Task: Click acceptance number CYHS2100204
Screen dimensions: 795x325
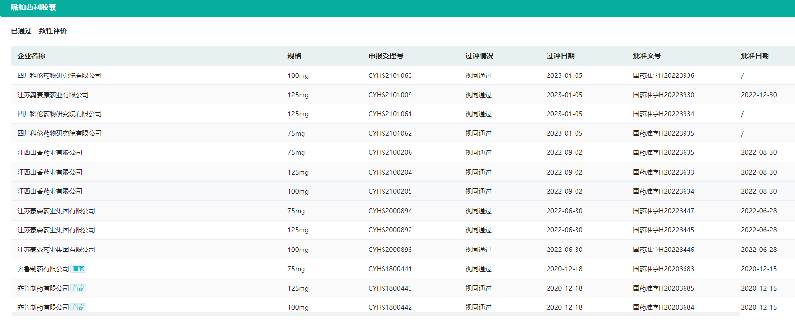Action: tap(390, 172)
